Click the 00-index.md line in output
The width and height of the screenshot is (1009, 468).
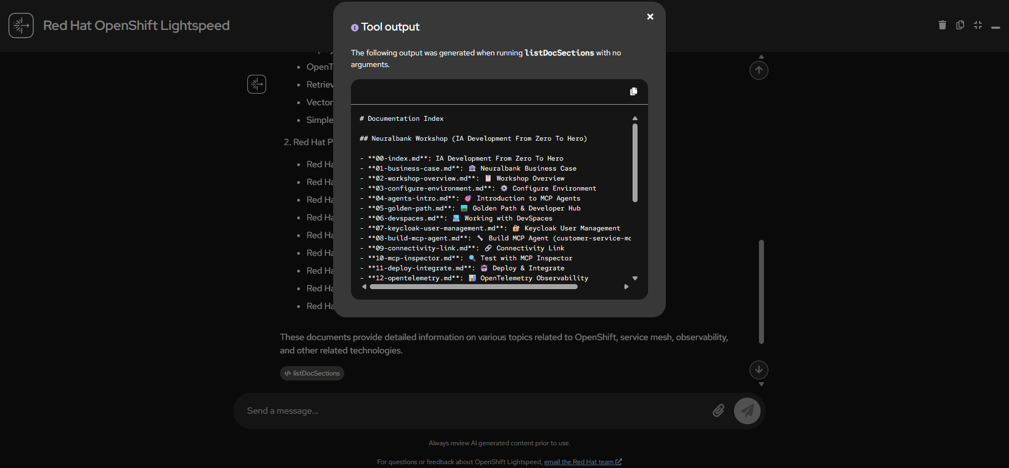click(x=461, y=158)
